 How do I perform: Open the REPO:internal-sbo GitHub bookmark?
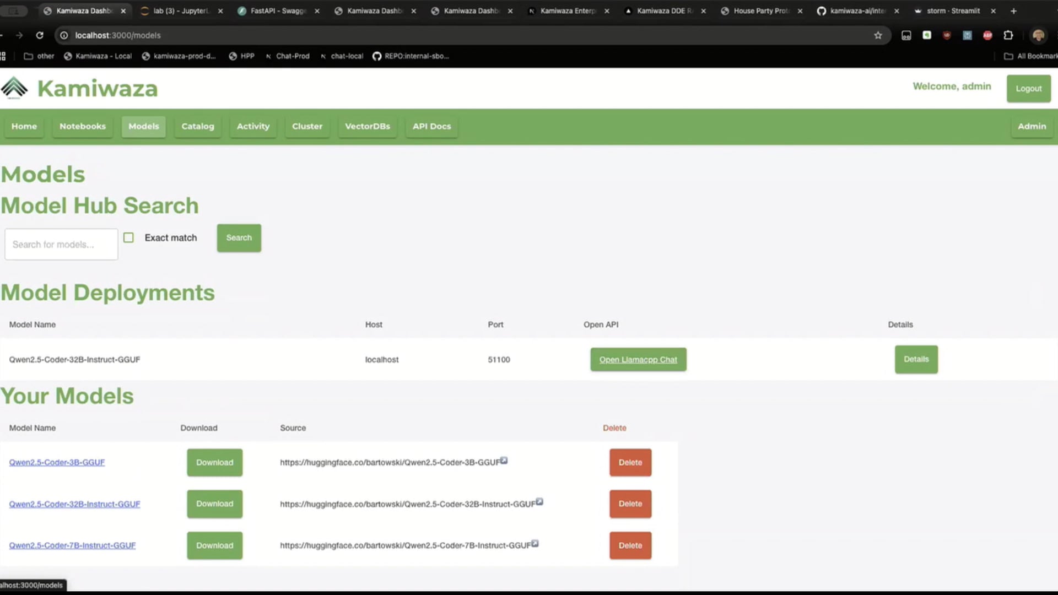point(411,56)
